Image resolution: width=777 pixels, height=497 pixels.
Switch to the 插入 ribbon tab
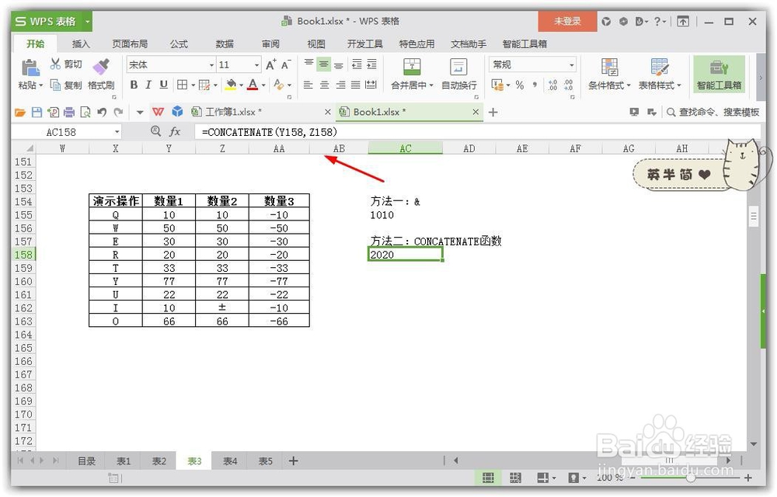80,44
